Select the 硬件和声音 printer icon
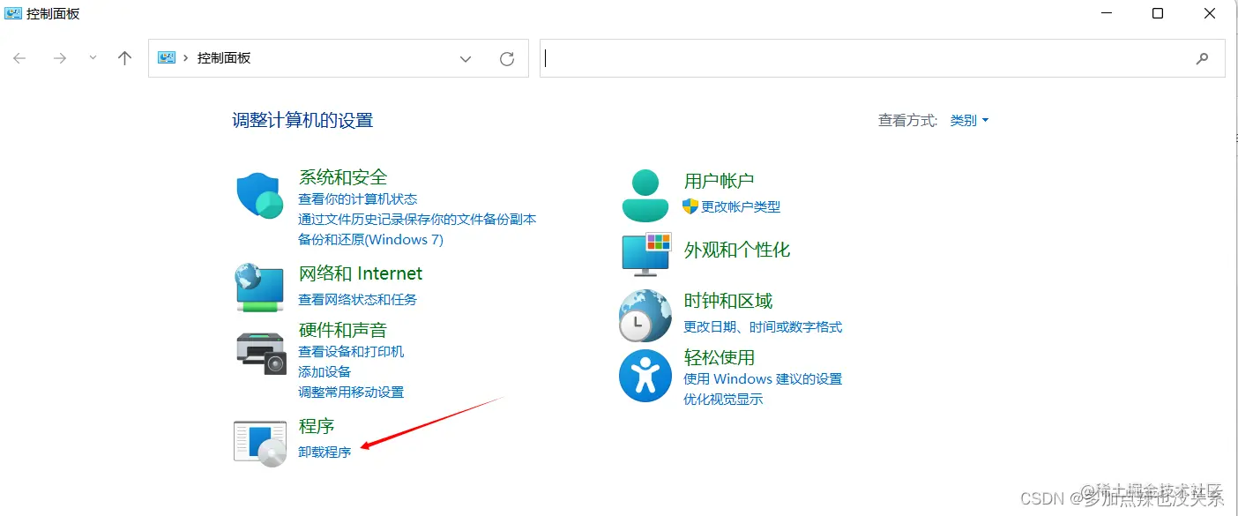 click(259, 353)
